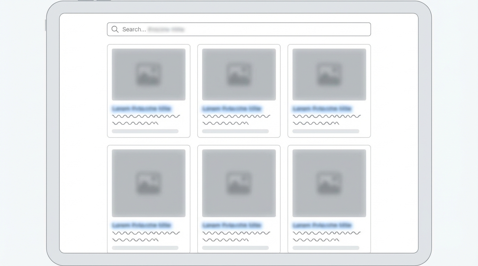Follow the blue title link in the bottom-right card
This screenshot has height=266, width=478.
tap(322, 225)
